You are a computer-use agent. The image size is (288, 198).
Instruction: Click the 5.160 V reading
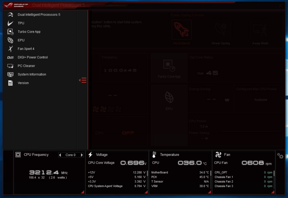140,177
